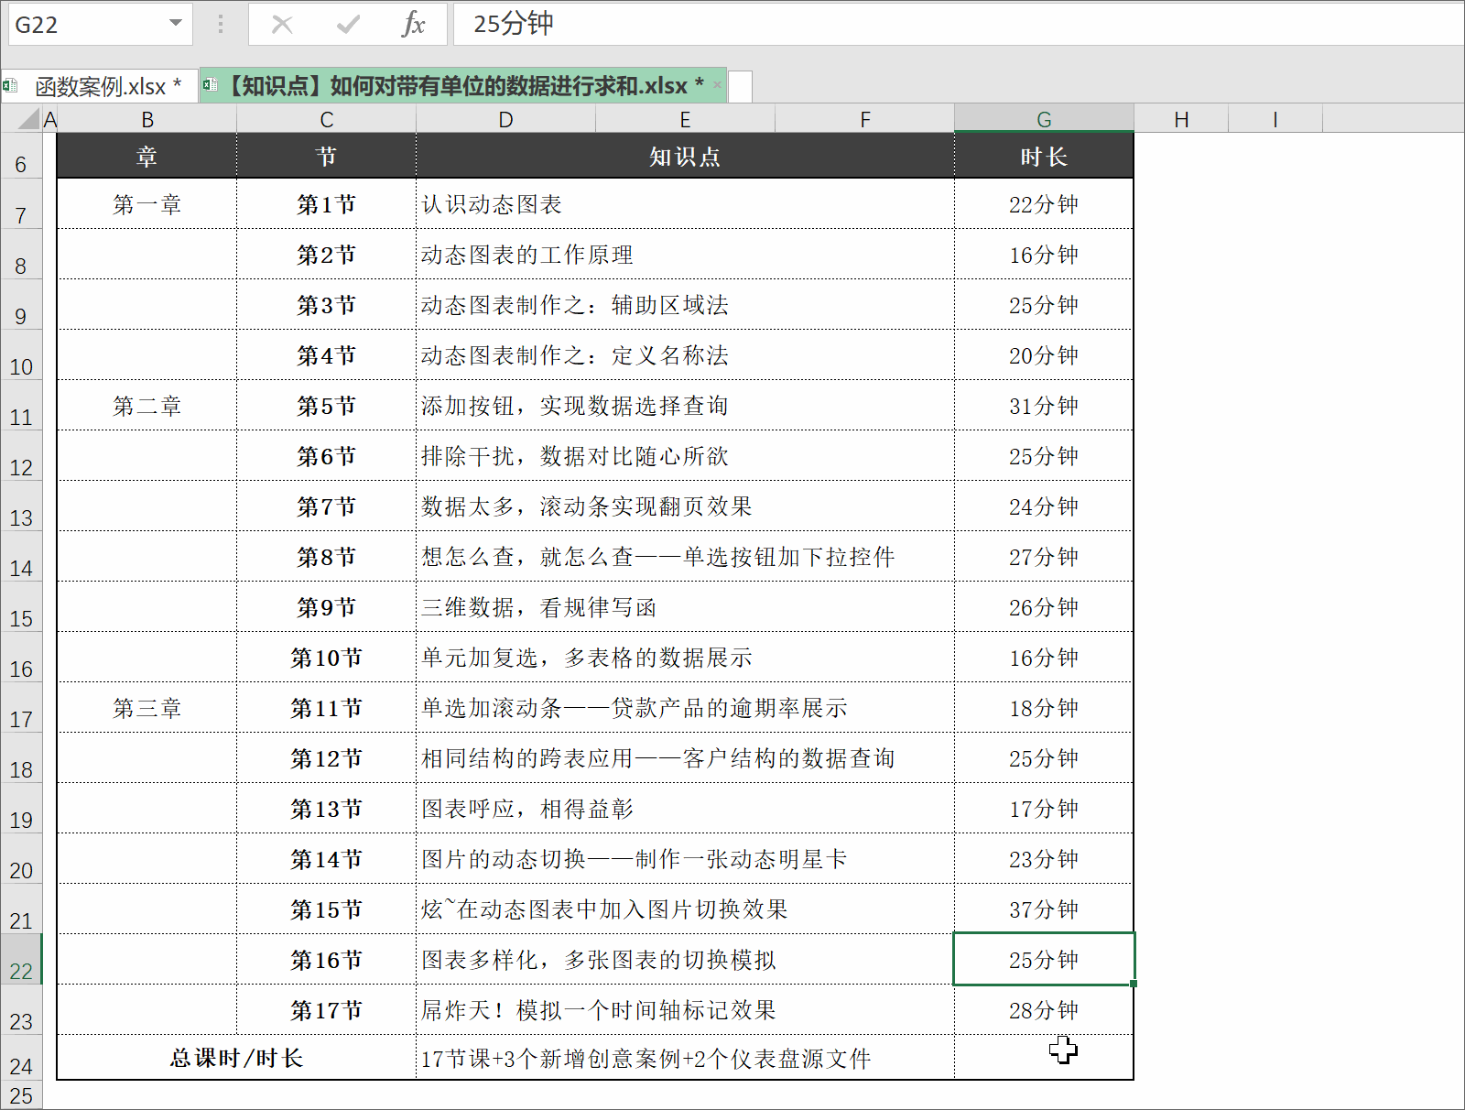Click the 节 header cell
Screen dimensions: 1465x1110
tap(326, 156)
